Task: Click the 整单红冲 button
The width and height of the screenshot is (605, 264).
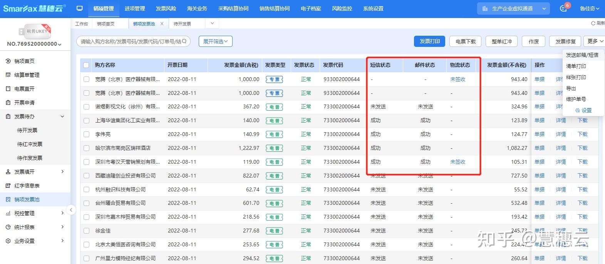Action: (502, 42)
